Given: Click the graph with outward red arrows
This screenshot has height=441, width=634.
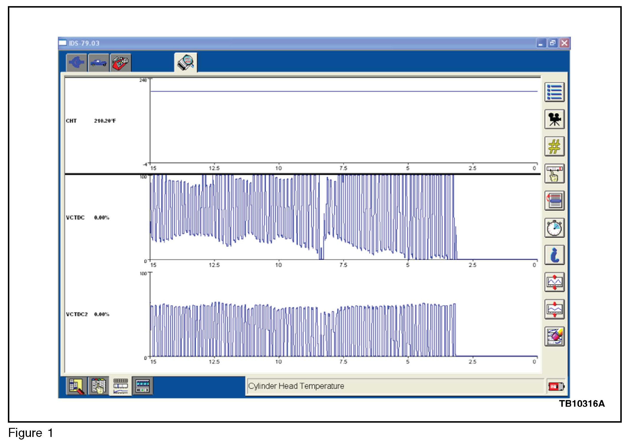Looking at the screenshot, I should tap(554, 282).
